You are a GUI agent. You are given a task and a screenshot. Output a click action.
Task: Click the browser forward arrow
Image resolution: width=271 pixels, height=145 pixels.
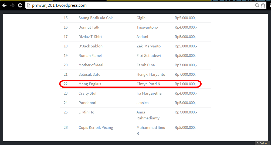coord(12,5)
